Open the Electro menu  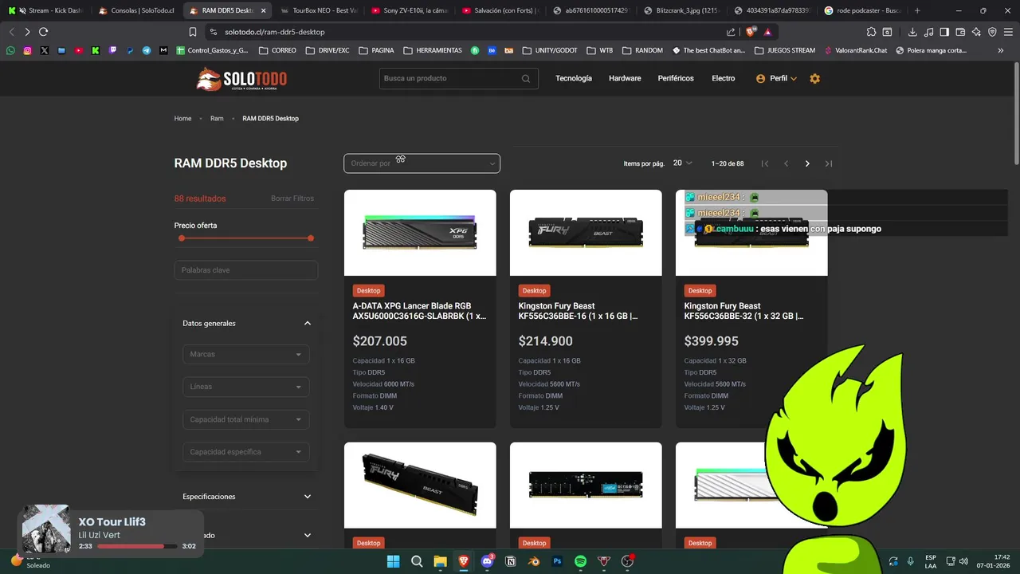[724, 78]
